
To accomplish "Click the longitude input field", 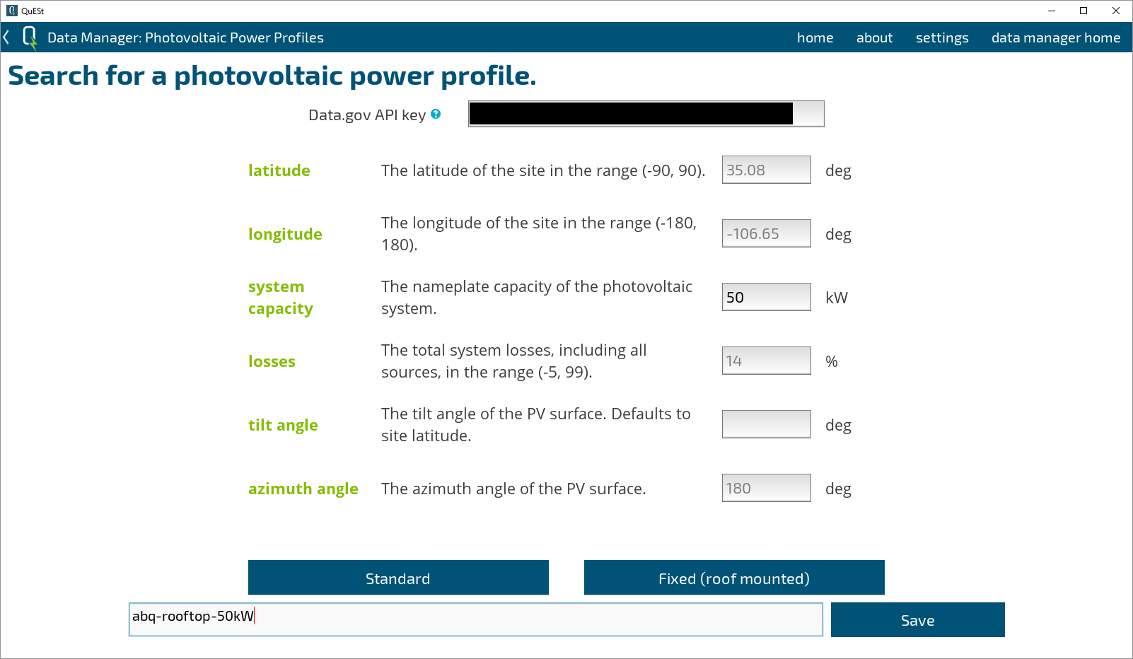I will click(x=766, y=233).
